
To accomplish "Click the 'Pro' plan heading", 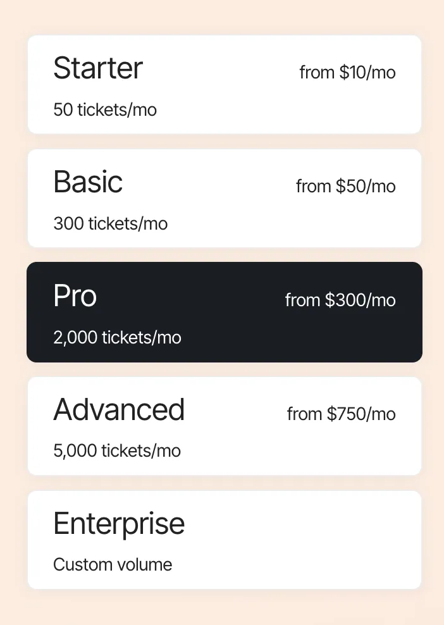I will click(75, 296).
